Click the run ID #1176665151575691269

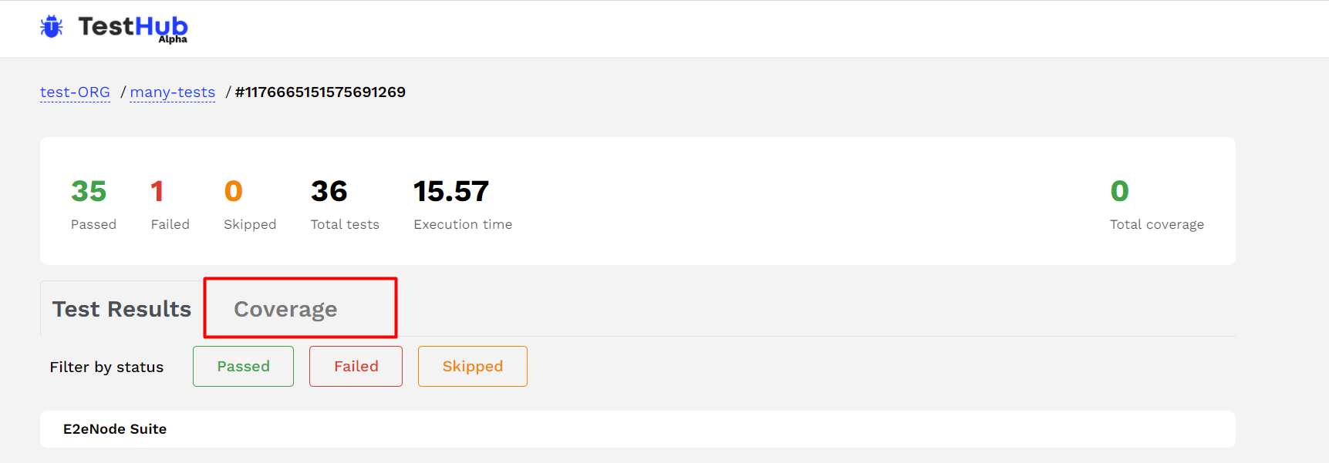pyautogui.click(x=320, y=92)
